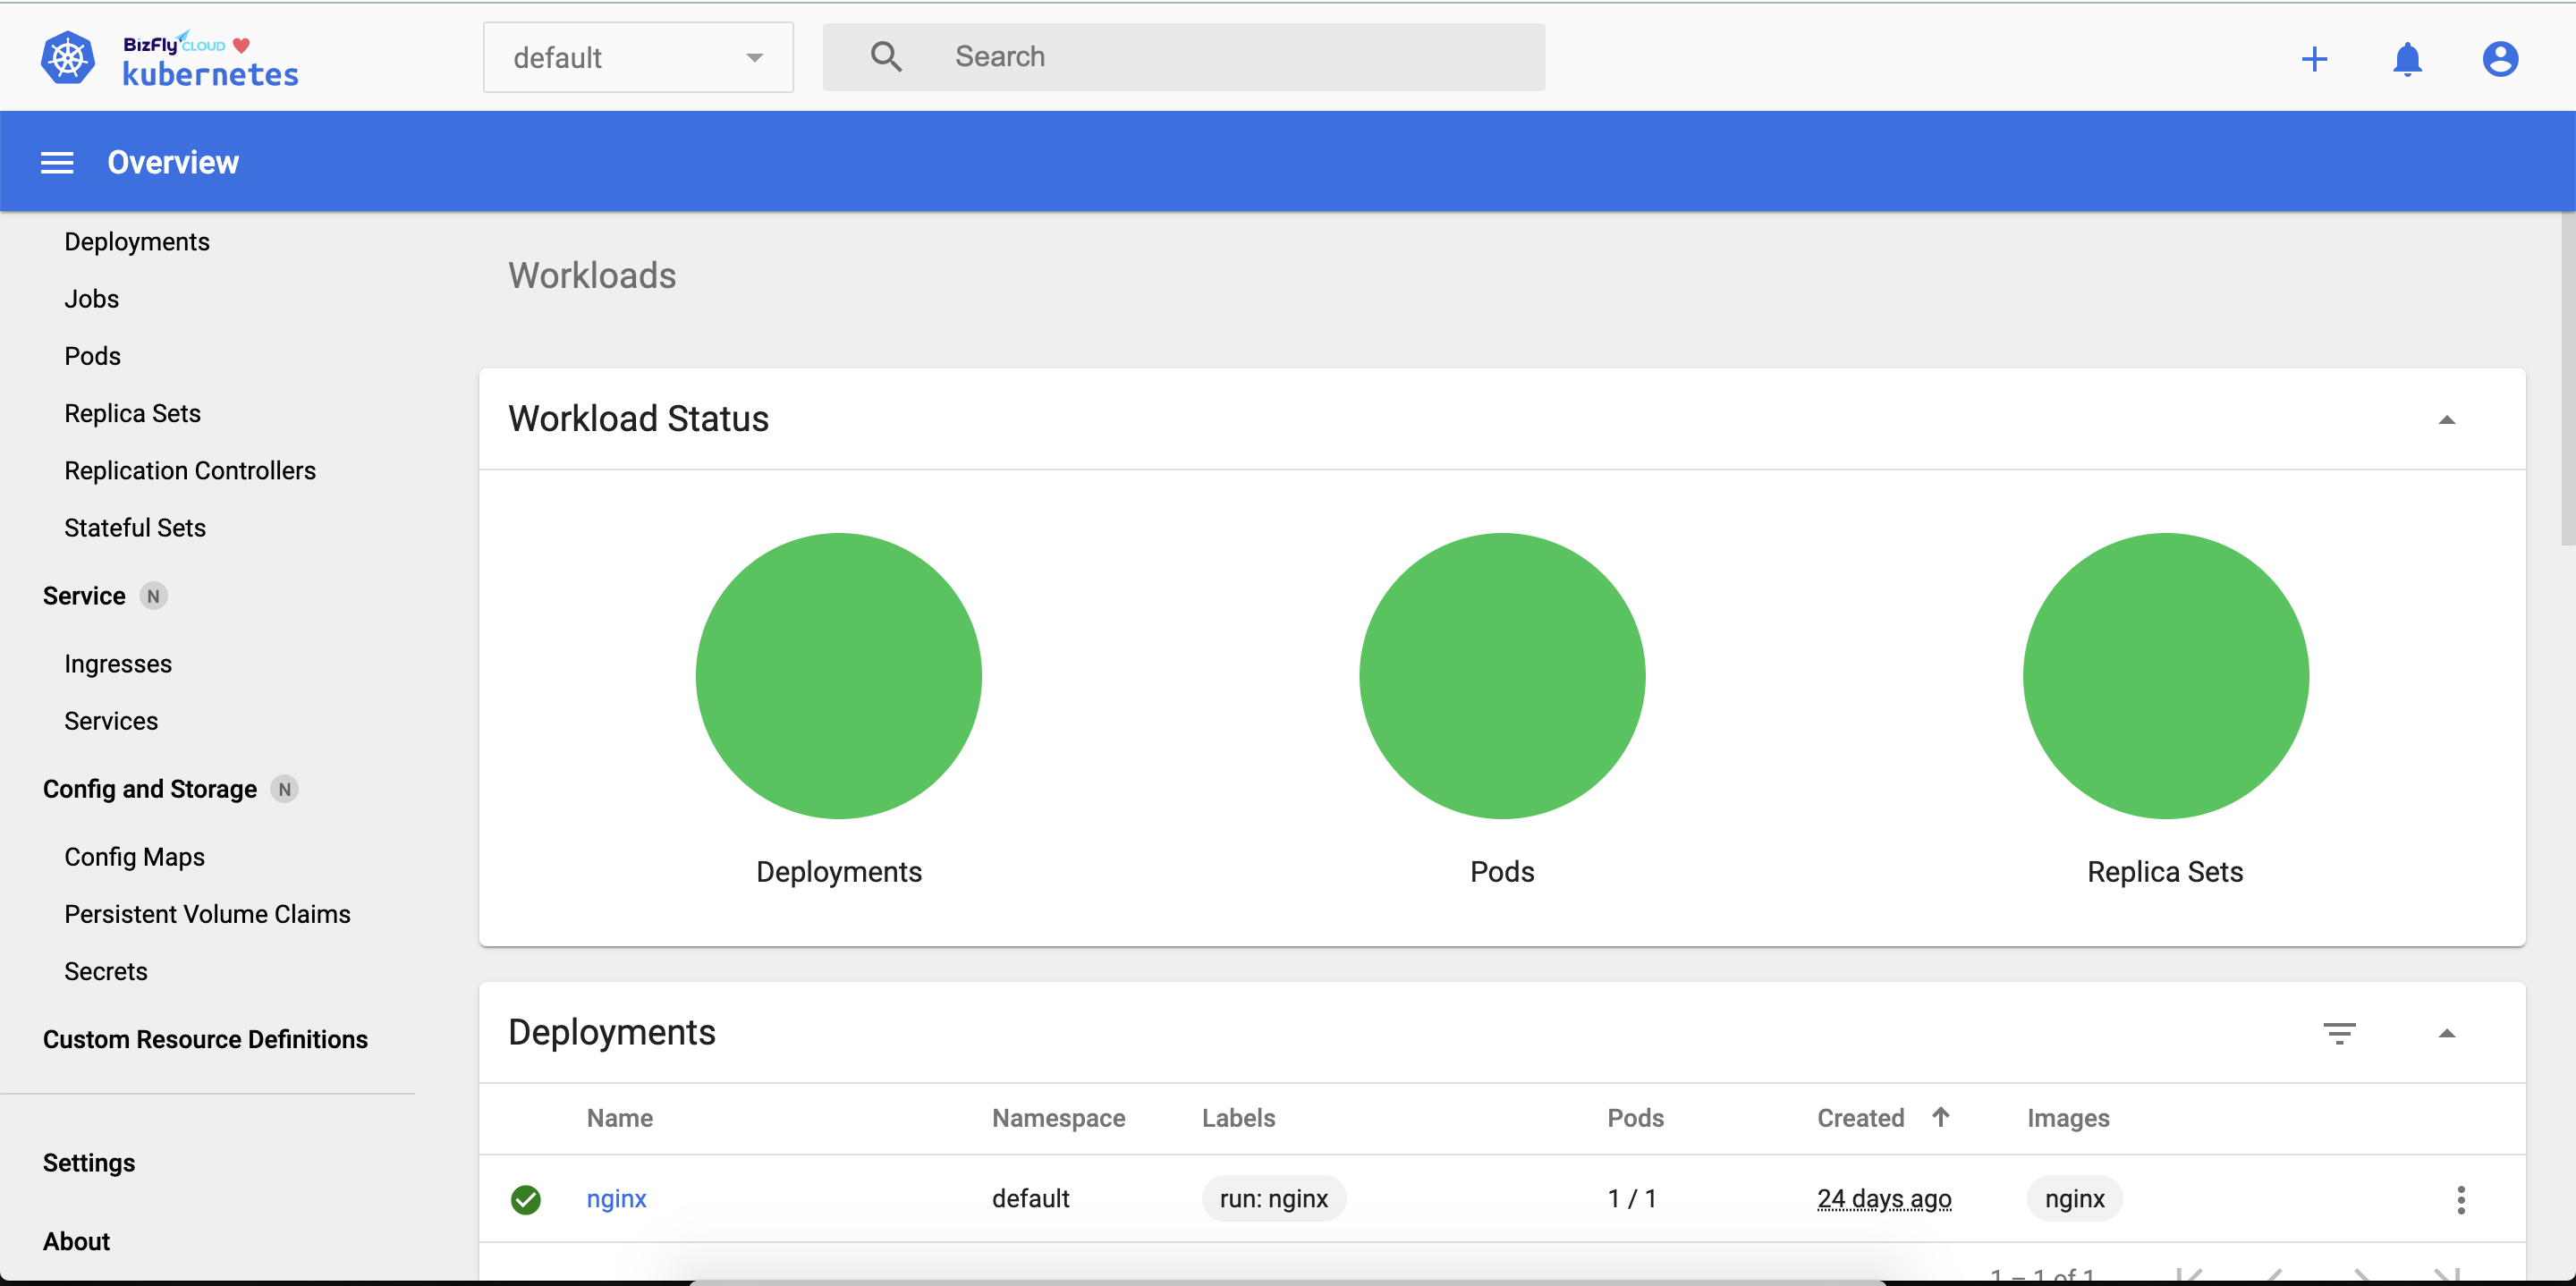Select the Service sidebar section

click(84, 596)
